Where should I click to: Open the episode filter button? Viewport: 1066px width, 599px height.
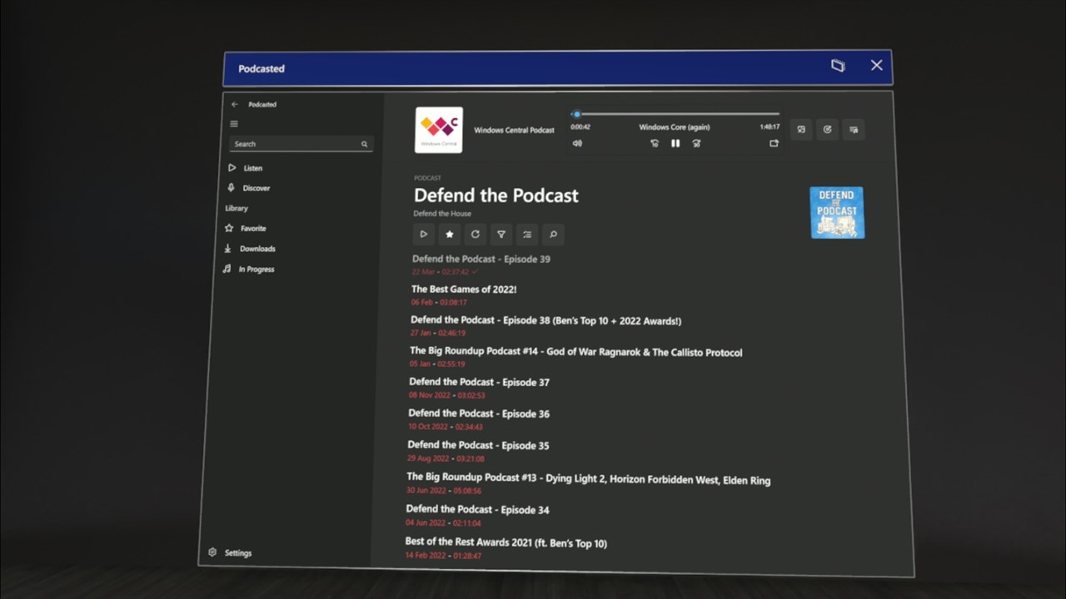coord(501,235)
